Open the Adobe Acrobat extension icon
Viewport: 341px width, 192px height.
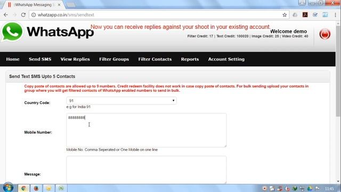click(305, 15)
